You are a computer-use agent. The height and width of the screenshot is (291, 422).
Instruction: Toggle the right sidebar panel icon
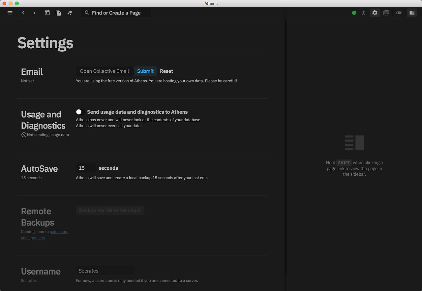(x=412, y=13)
